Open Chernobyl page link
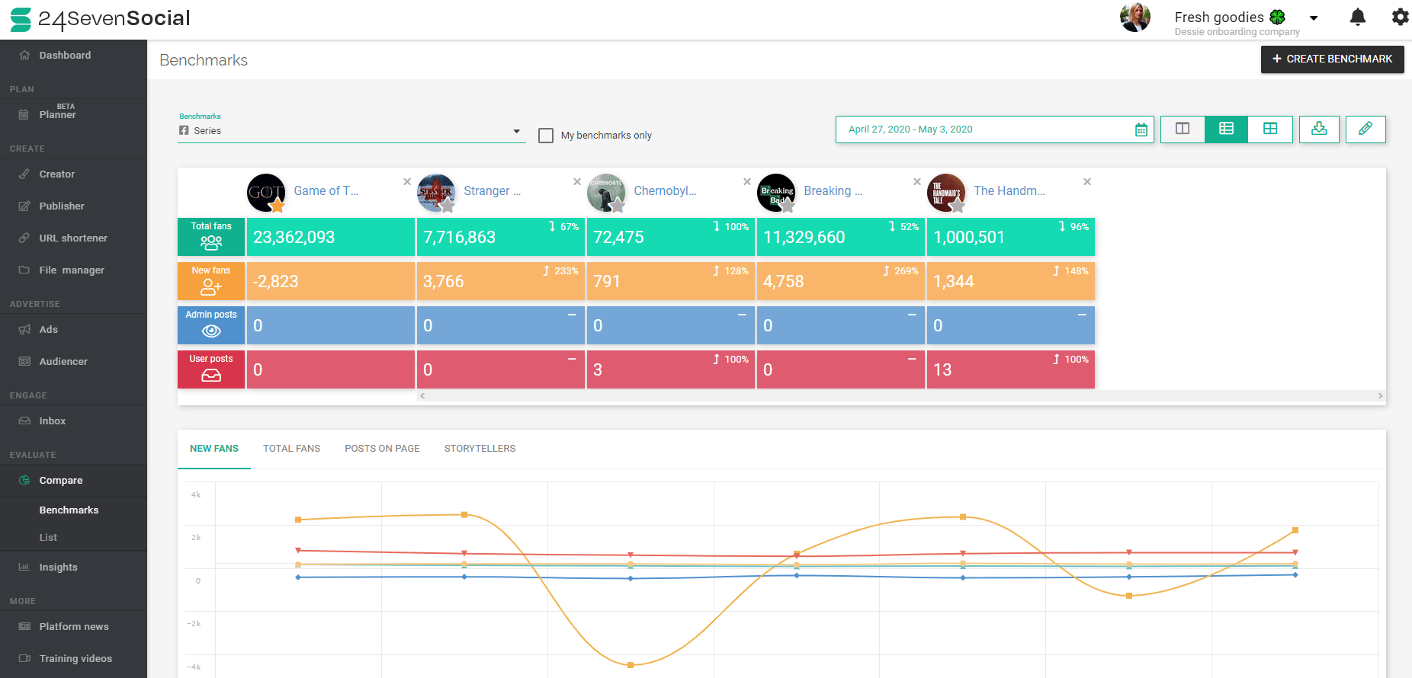The image size is (1412, 678). click(665, 191)
